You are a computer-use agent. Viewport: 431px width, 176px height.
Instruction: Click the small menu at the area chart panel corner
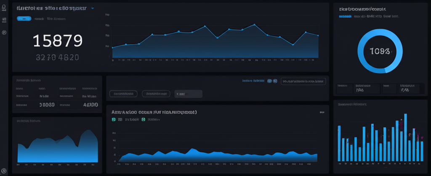(x=322, y=112)
